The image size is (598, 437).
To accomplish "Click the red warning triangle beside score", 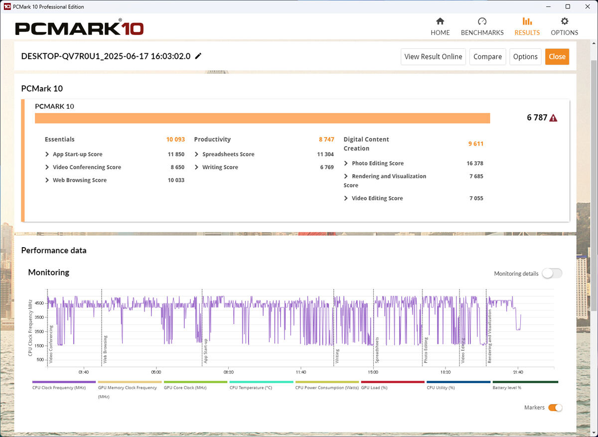I will (553, 118).
